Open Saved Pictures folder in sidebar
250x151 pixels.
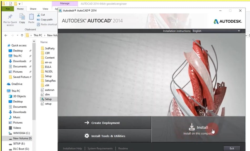pos(21,77)
